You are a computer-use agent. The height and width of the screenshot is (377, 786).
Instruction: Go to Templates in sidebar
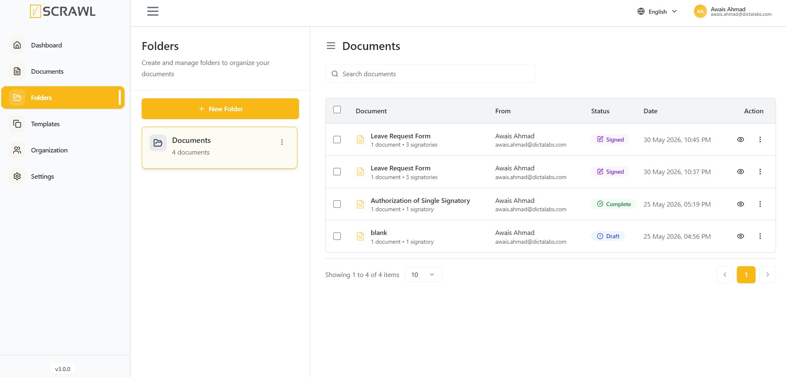tap(63, 124)
